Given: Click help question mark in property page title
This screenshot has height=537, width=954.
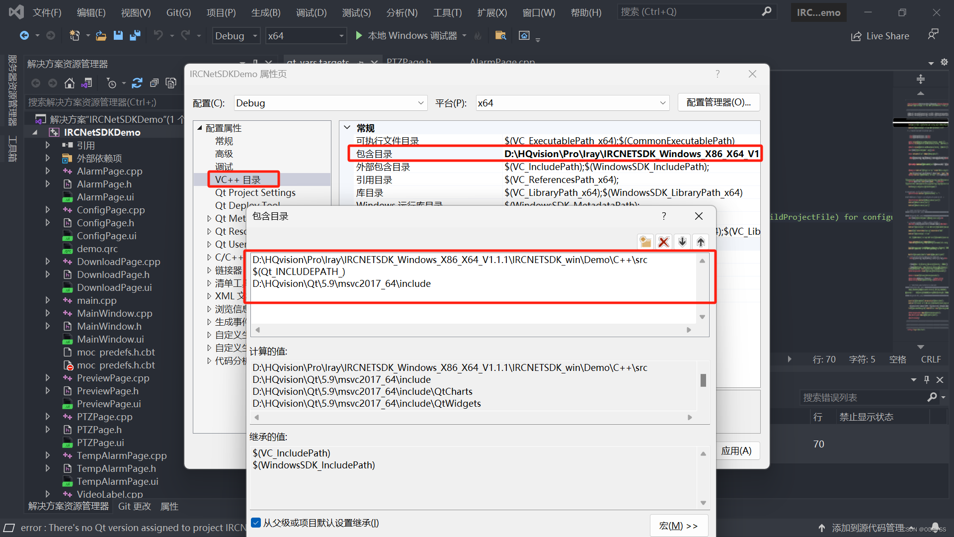Looking at the screenshot, I should pyautogui.click(x=717, y=74).
